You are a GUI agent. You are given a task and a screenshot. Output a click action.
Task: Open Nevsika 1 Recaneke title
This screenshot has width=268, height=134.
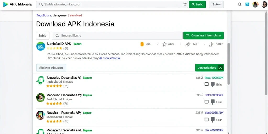click(64, 113)
